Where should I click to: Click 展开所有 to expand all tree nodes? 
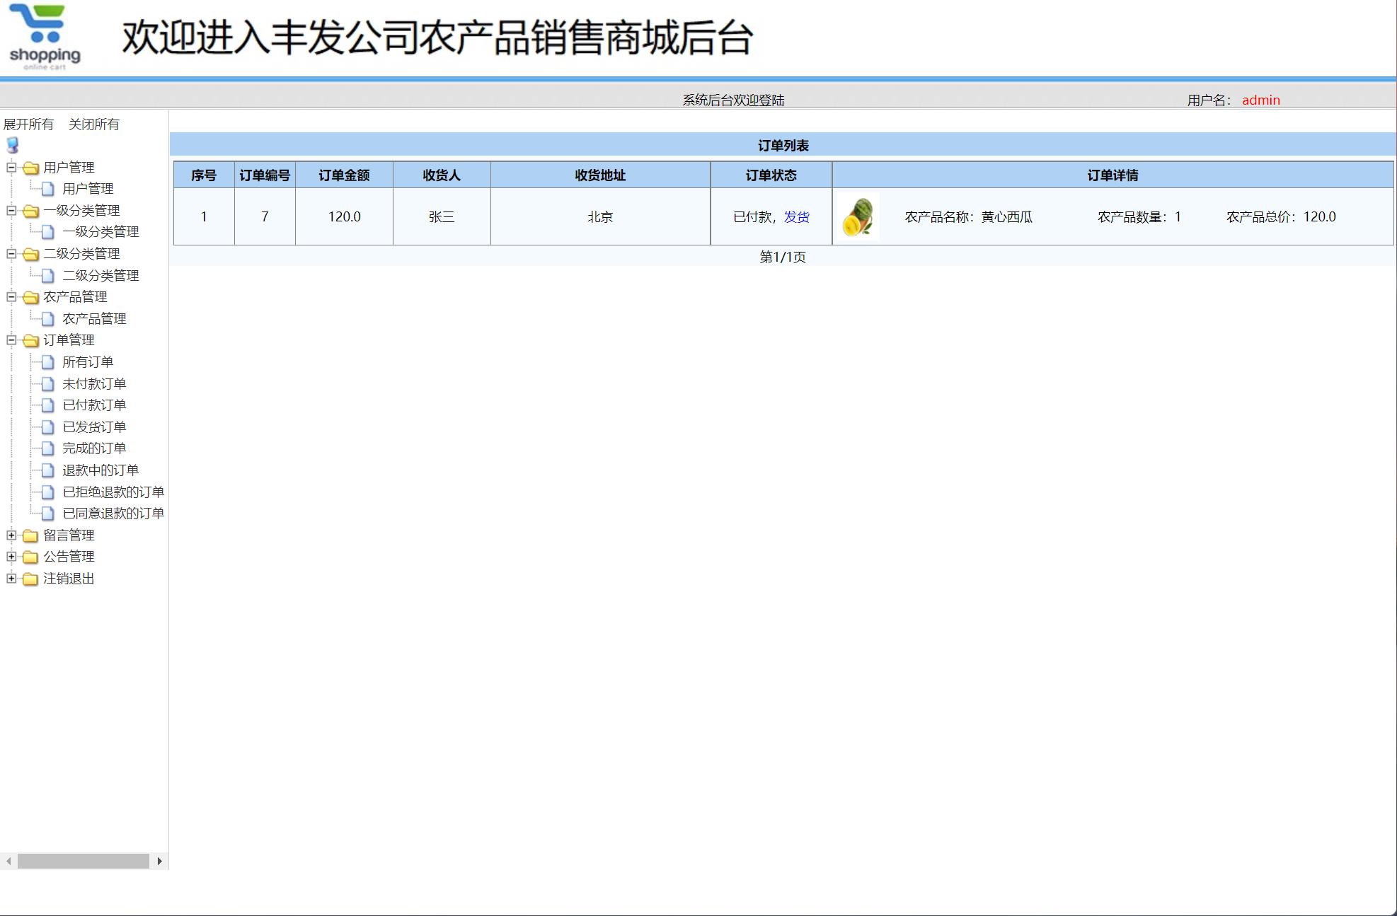[29, 124]
